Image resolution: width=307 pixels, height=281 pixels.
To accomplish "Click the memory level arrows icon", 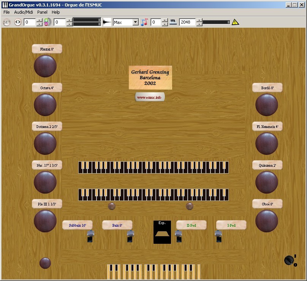I will click(x=18, y=22).
